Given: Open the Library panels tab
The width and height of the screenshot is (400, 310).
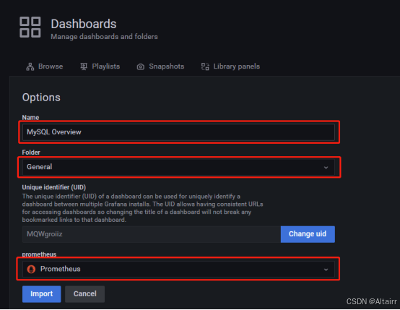Looking at the screenshot, I should click(230, 66).
